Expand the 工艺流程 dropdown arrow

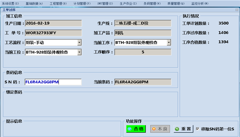[79, 42]
